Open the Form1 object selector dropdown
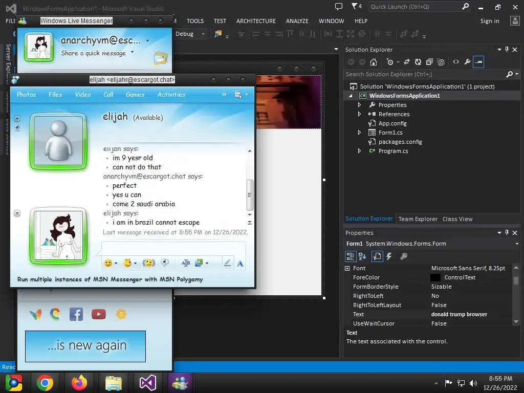The image size is (524, 393). 517,244
